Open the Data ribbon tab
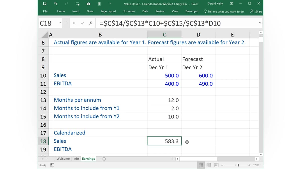The image size is (301, 169). coord(145,11)
